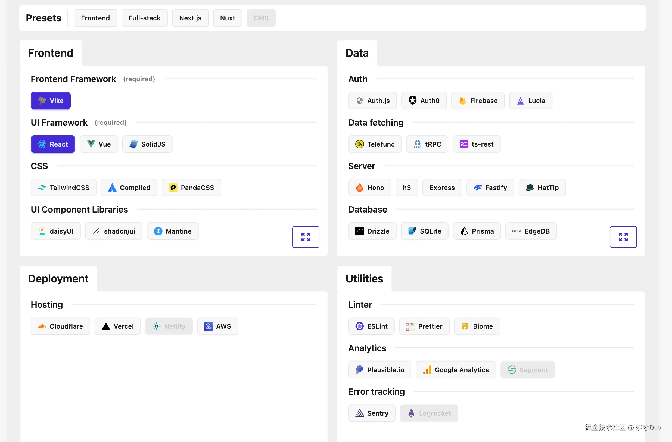Toggle Vue as UI framework
The image size is (672, 442).
point(98,144)
